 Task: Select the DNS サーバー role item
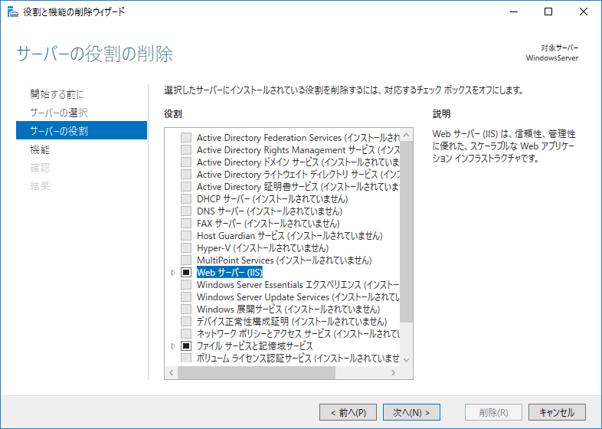coord(269,211)
